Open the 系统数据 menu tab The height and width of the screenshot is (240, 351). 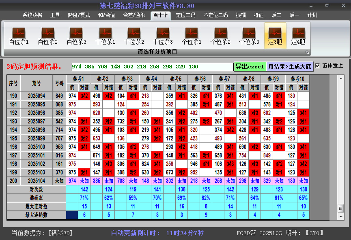pos(32,15)
